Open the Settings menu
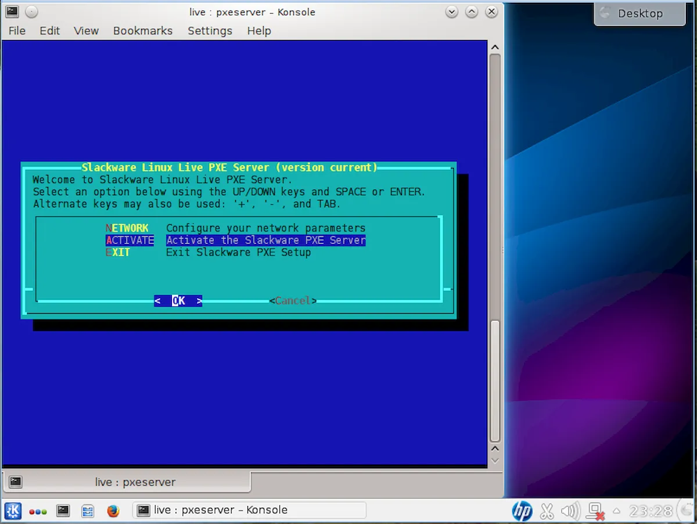The width and height of the screenshot is (697, 524). [210, 31]
